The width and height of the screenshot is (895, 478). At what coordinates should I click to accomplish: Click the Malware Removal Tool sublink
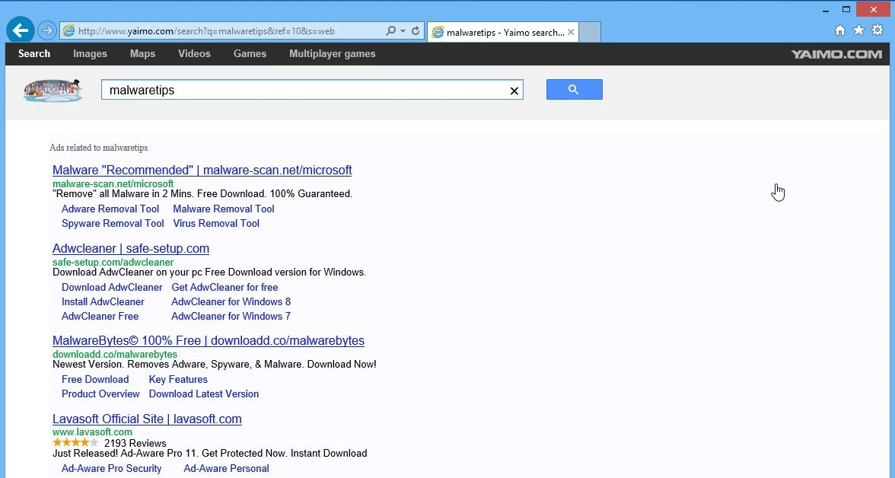[224, 209]
